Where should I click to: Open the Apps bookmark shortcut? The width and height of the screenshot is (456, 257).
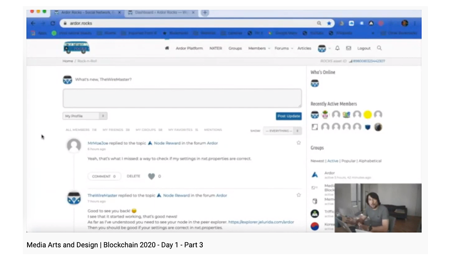[x=39, y=33]
